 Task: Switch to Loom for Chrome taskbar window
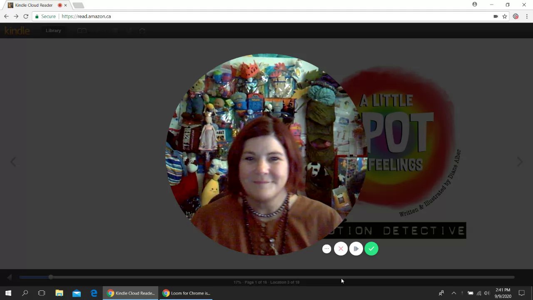click(x=187, y=293)
